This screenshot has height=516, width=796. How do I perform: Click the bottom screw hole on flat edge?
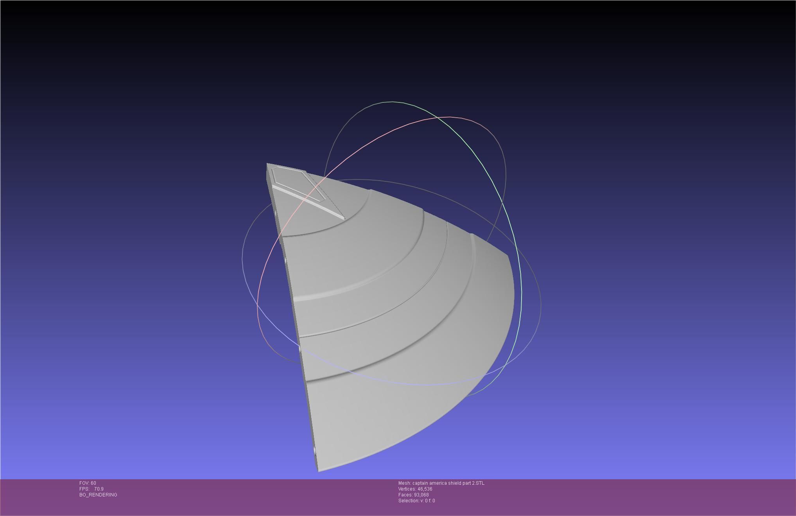pyautogui.click(x=315, y=451)
